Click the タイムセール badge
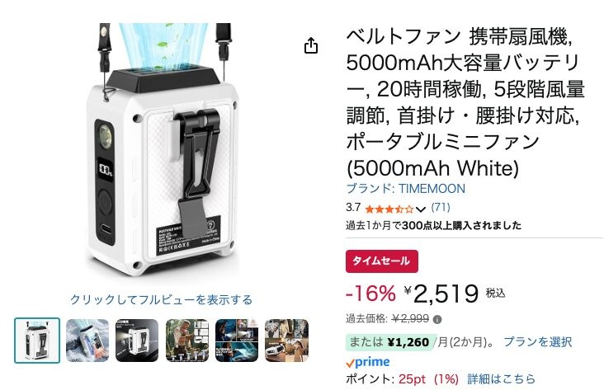 pos(382,261)
